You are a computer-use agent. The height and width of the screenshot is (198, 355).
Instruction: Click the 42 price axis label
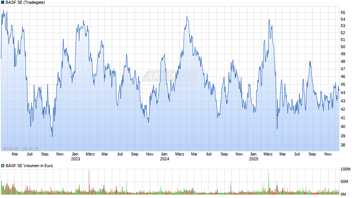[343, 109]
